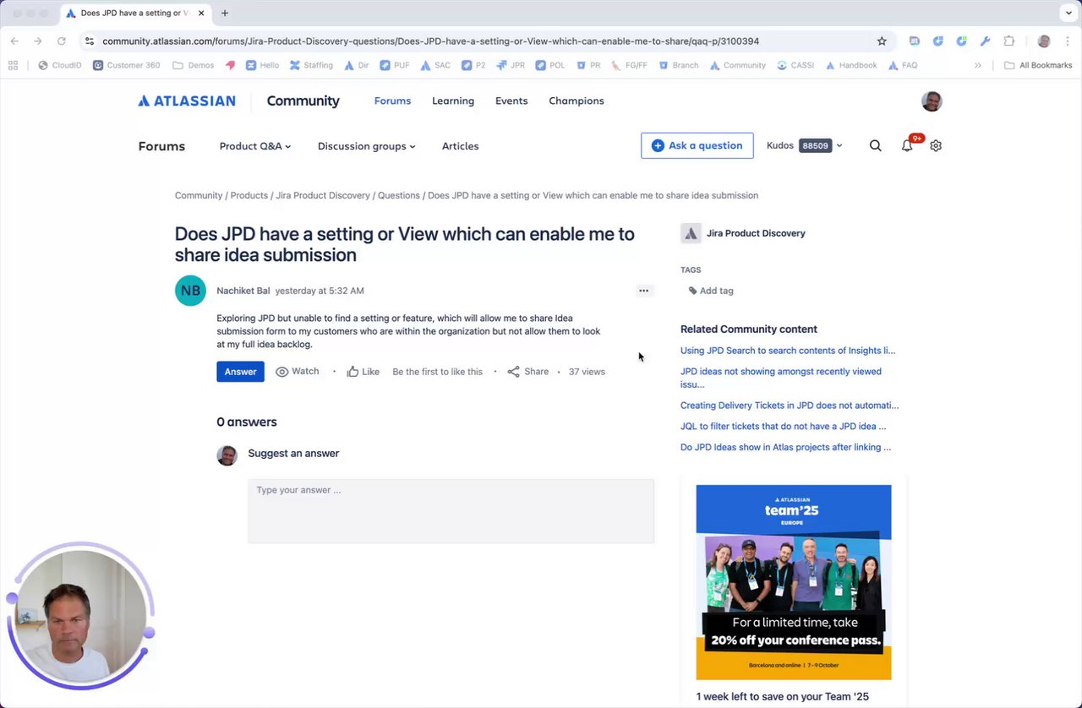Open the Hello bookmark
This screenshot has height=708, width=1082.
(x=262, y=65)
